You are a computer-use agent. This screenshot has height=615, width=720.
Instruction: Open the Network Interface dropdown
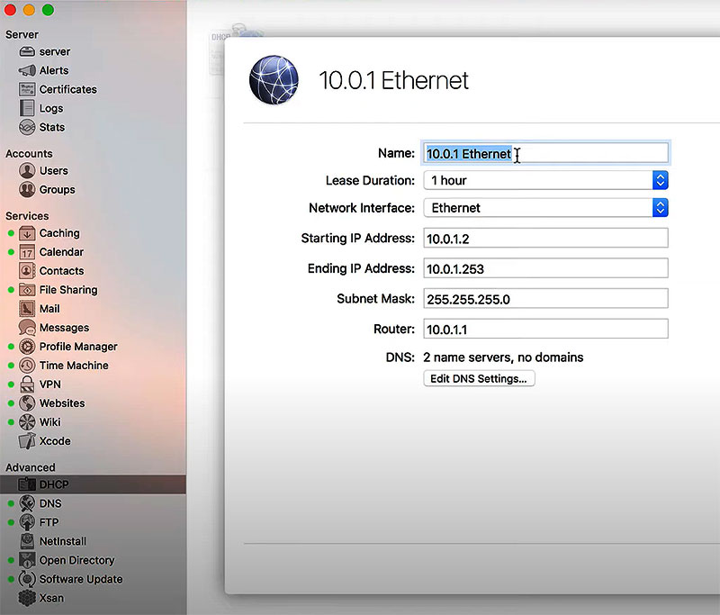(x=545, y=208)
